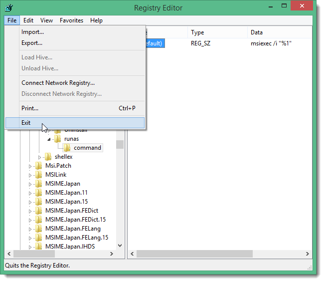Click the MSIME.Japan.FELang.15 folder icon

[x=39, y=238]
